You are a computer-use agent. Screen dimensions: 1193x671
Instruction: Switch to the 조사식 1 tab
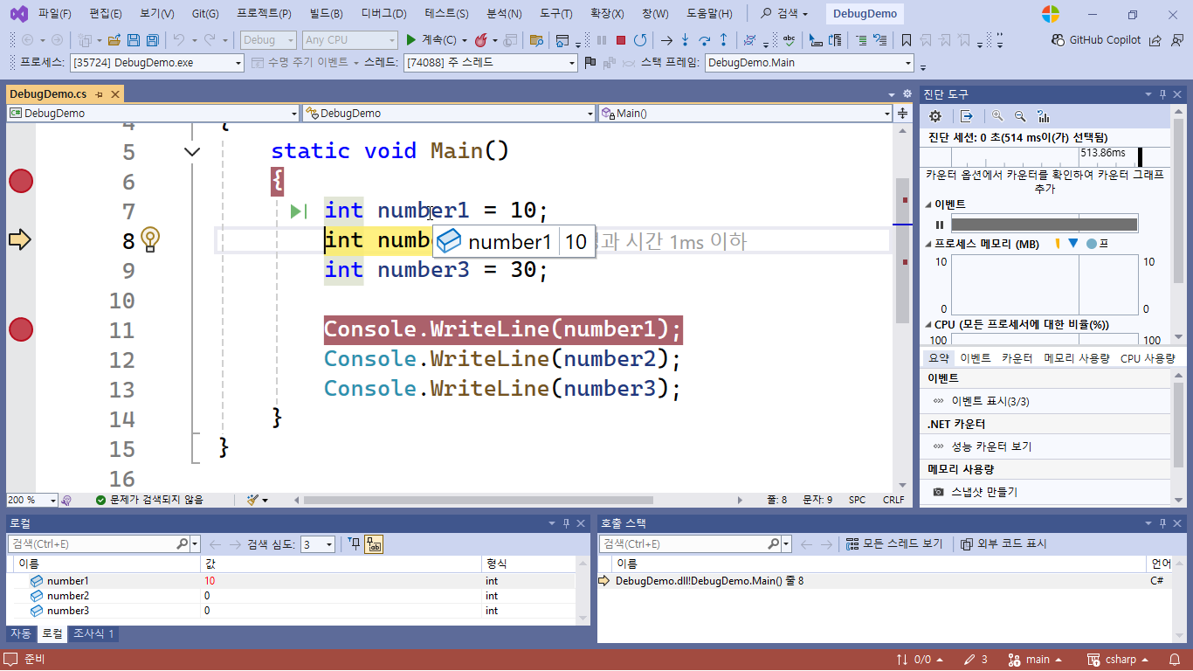pos(93,633)
